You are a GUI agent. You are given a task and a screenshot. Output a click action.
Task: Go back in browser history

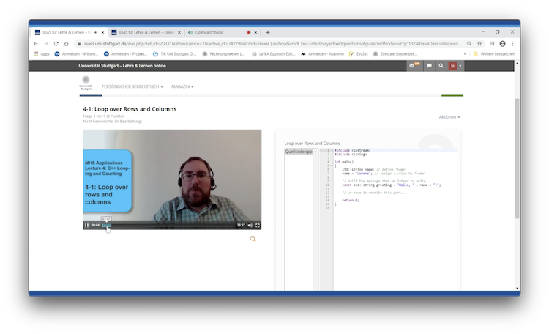click(36, 44)
